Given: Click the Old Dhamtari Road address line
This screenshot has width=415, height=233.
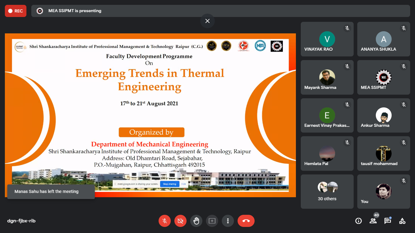Looking at the screenshot, I should pyautogui.click(x=152, y=158).
